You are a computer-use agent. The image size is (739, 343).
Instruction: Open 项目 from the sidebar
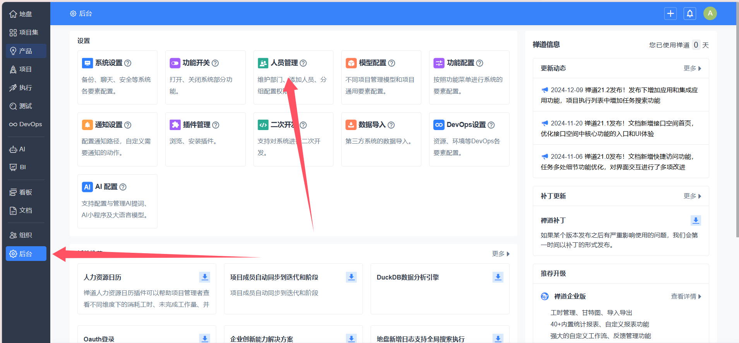coord(26,69)
